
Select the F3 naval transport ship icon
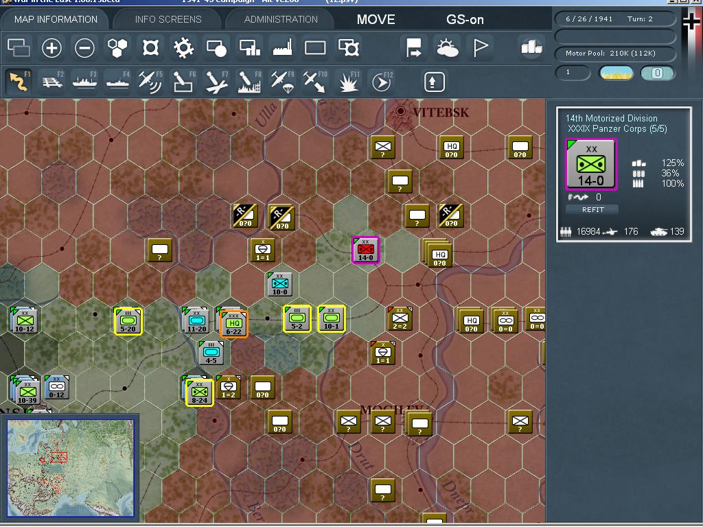tap(84, 82)
